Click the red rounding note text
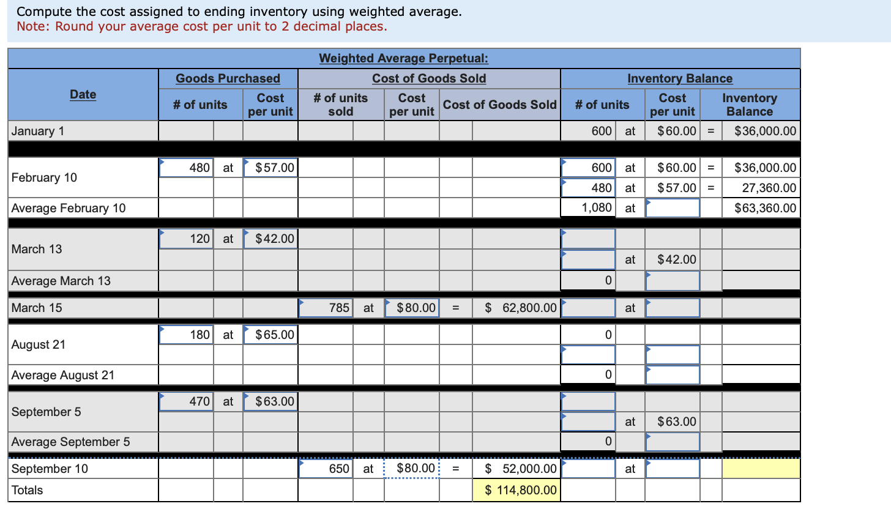The height and width of the screenshot is (509, 891). tap(202, 26)
